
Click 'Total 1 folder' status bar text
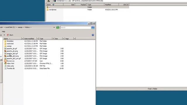[153, 89]
